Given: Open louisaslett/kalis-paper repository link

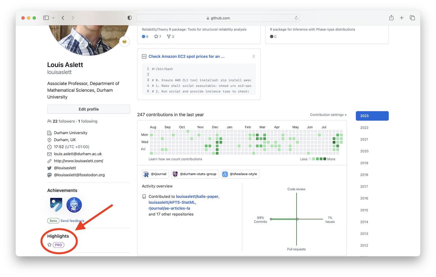Looking at the screenshot, I should [197, 196].
